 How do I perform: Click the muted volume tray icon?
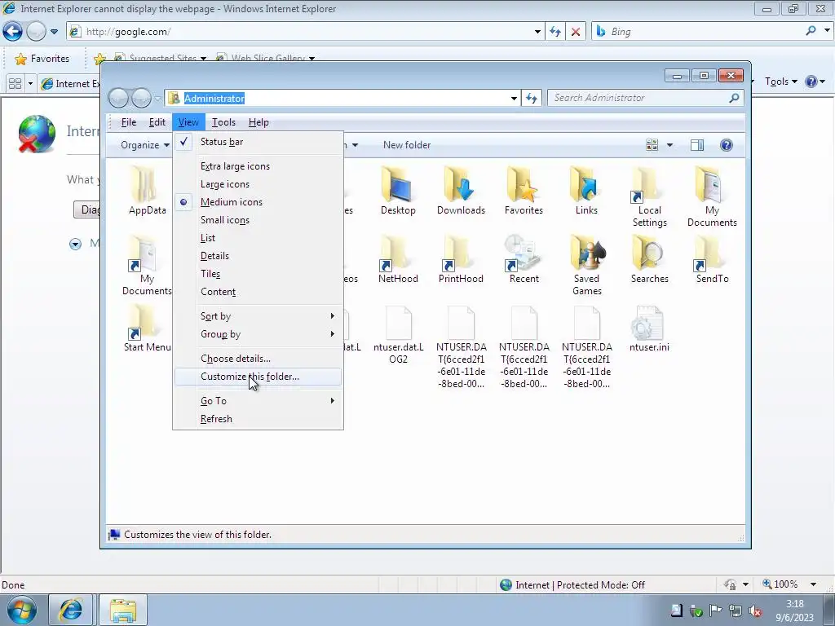tap(754, 611)
